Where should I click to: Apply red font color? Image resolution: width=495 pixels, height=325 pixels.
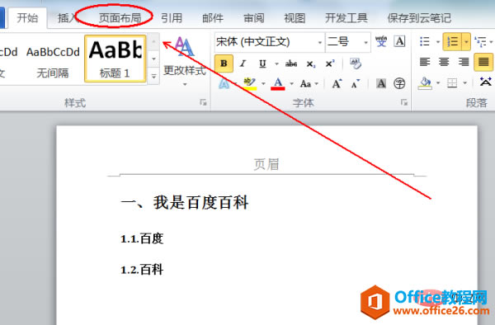[x=278, y=84]
